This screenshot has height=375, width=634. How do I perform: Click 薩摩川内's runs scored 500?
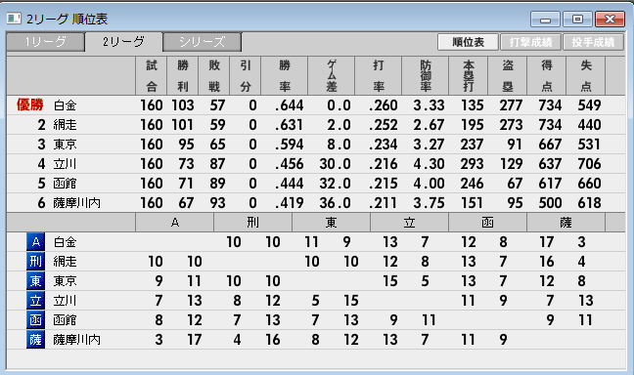coord(550,203)
